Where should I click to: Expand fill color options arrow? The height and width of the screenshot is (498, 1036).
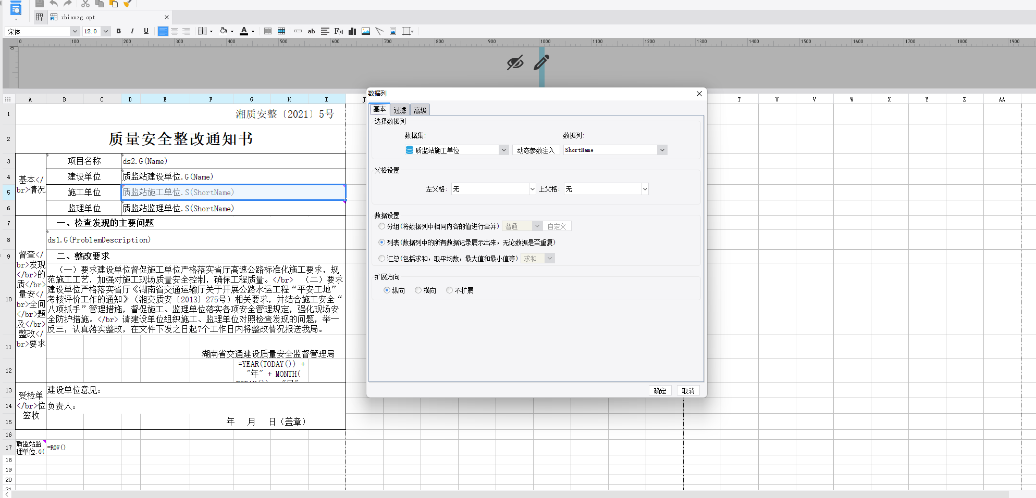[232, 31]
